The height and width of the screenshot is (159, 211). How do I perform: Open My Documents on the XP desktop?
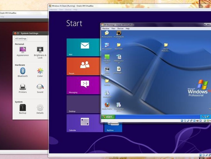pyautogui.click(x=107, y=34)
